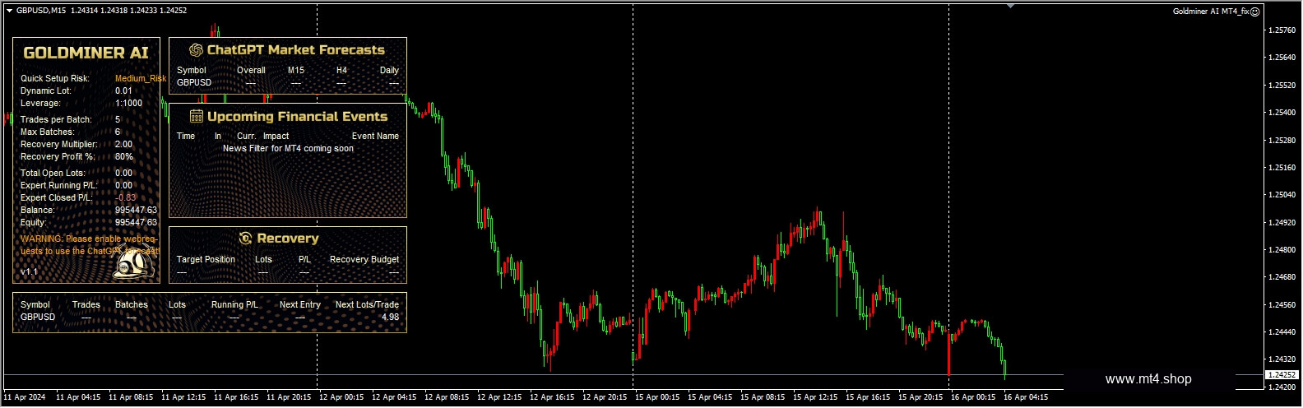Click the ChatGPT logo icon in Market Forecasts header

click(x=196, y=50)
